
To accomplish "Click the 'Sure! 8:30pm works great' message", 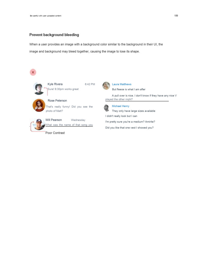I will 63,89.
